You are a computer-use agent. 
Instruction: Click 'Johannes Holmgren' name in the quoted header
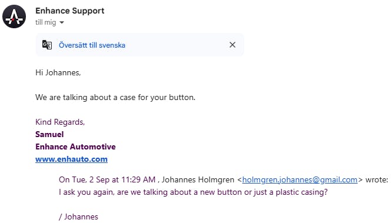[x=198, y=179]
